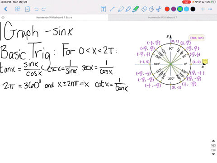Screen dimensions: 217x163
Task: Go to the next page with down arrow
Action: [x=213, y=154]
